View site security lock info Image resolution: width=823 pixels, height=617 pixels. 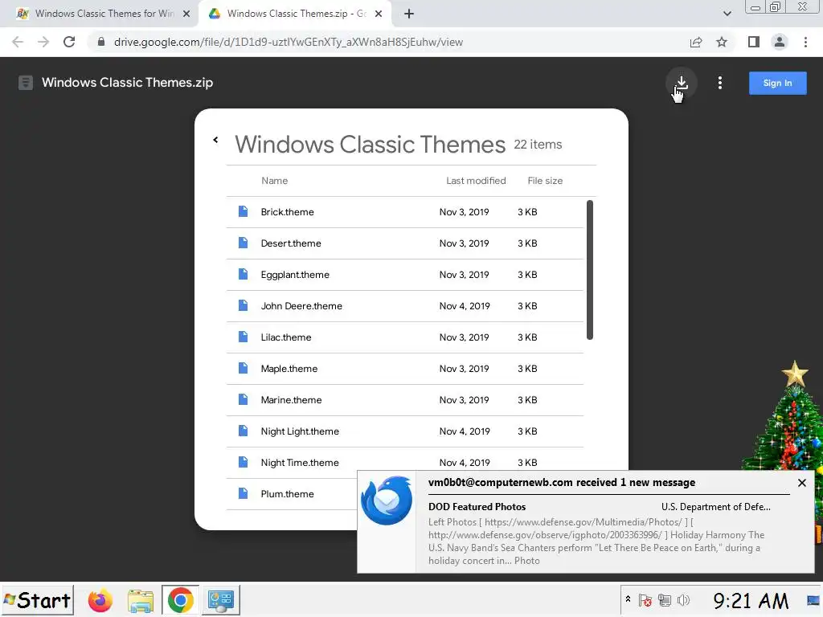(101, 42)
